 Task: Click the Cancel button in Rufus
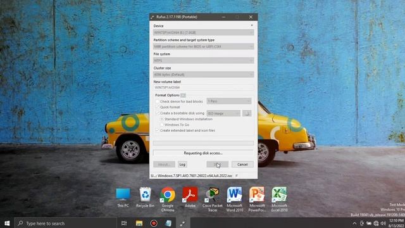point(242,165)
